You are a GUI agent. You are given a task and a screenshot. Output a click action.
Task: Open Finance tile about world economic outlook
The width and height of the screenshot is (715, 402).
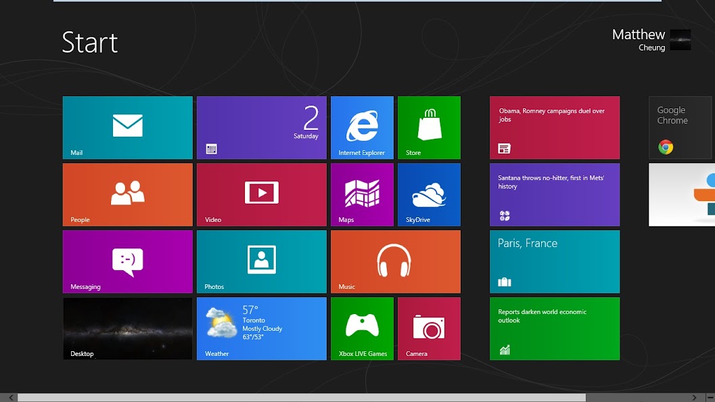tap(555, 328)
